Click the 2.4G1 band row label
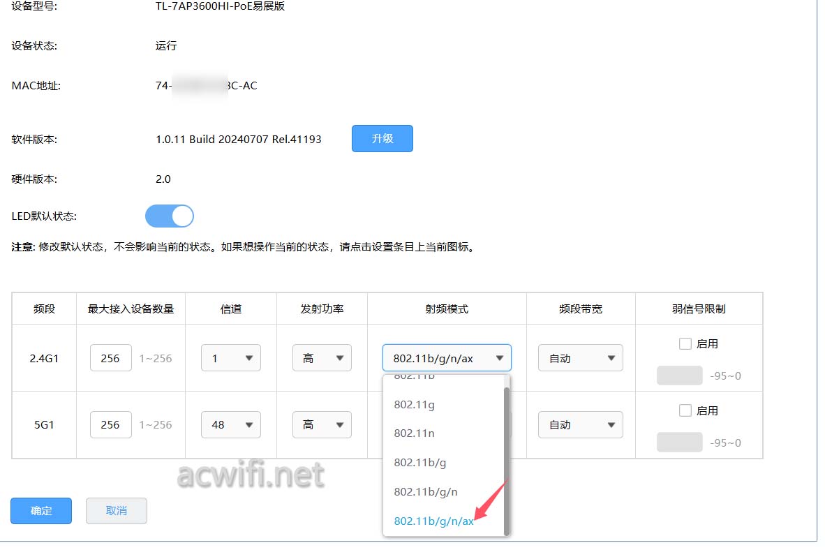Image resolution: width=825 pixels, height=550 pixels. click(x=44, y=359)
